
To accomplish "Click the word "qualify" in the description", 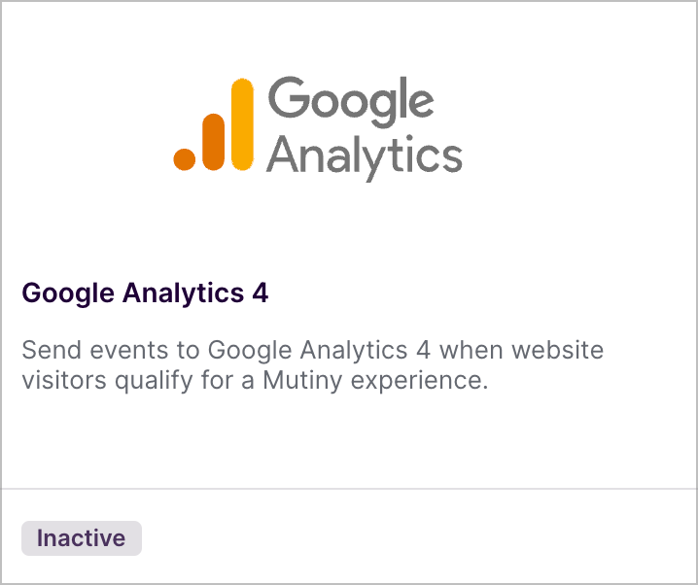I will 154,381.
